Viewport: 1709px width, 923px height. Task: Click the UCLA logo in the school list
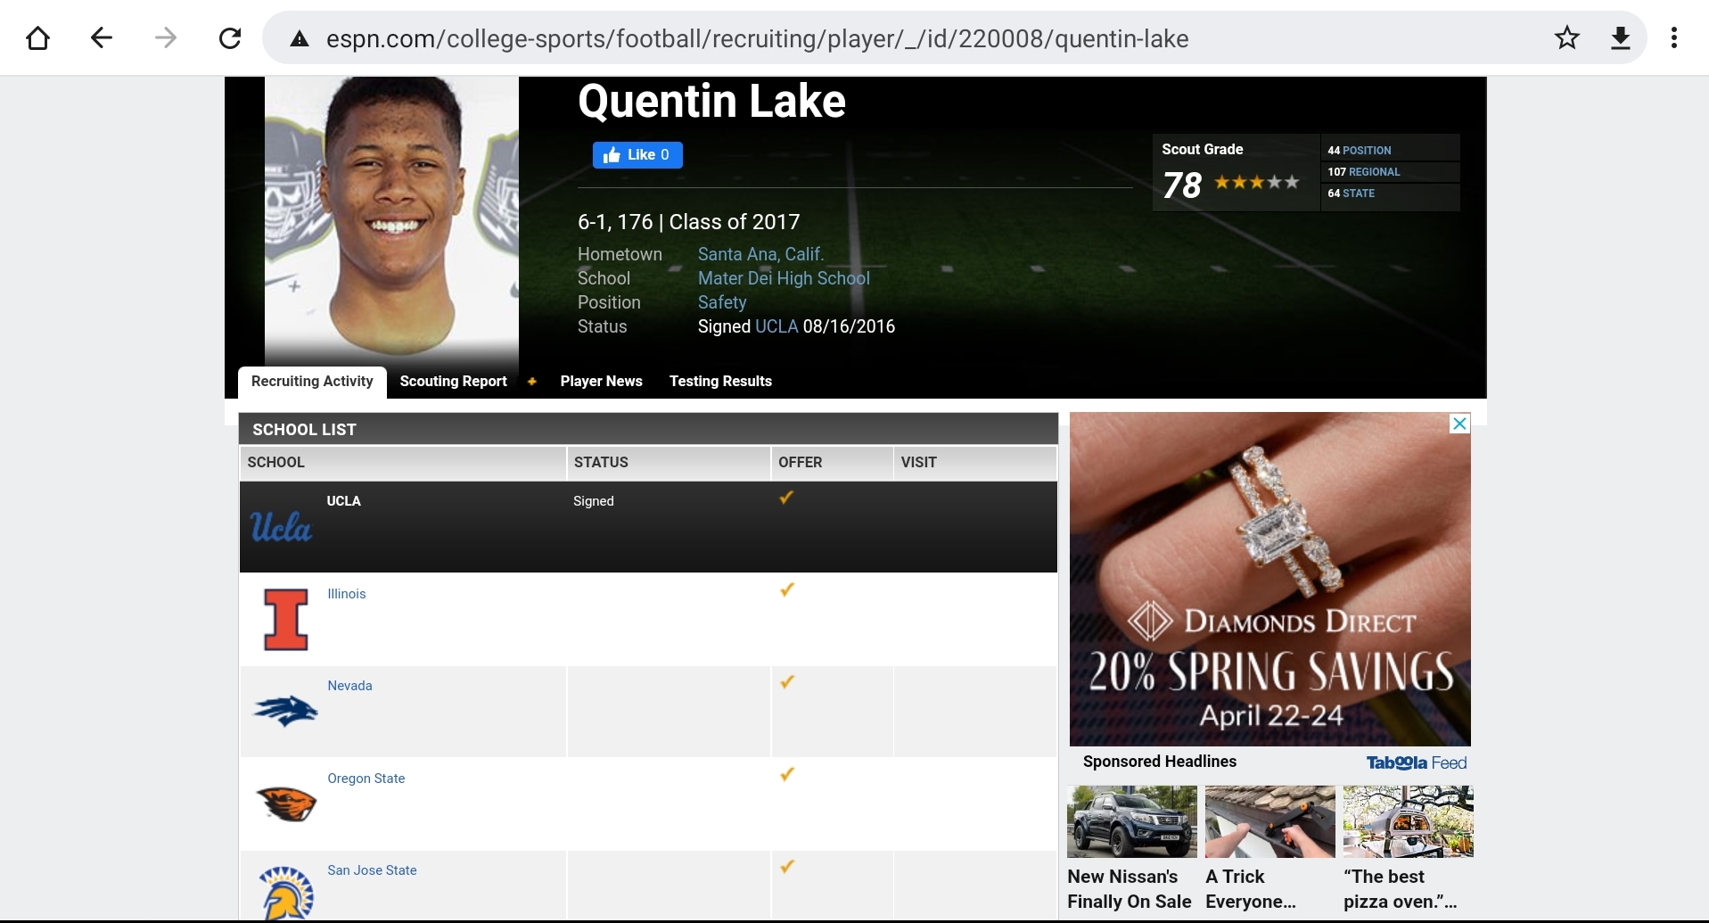[x=281, y=528]
